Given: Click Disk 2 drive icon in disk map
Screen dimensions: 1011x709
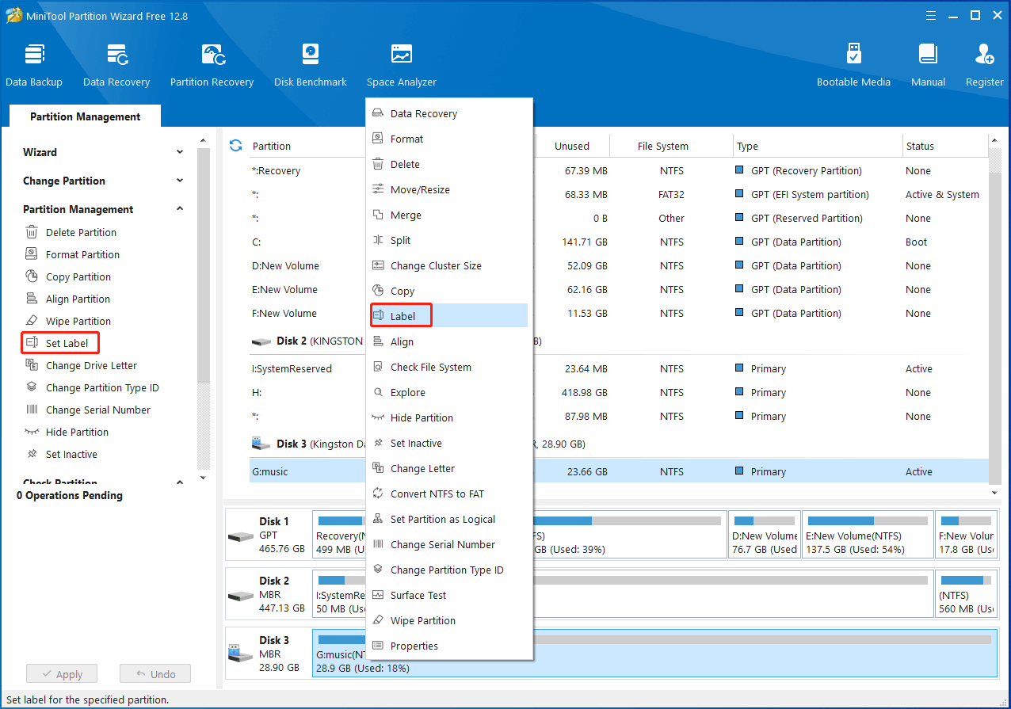Looking at the screenshot, I should [x=241, y=595].
